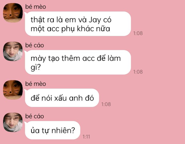
Task: Select the message 'thật ra là em và Jay có một acc phụ khác nữa'
Action: [78, 24]
